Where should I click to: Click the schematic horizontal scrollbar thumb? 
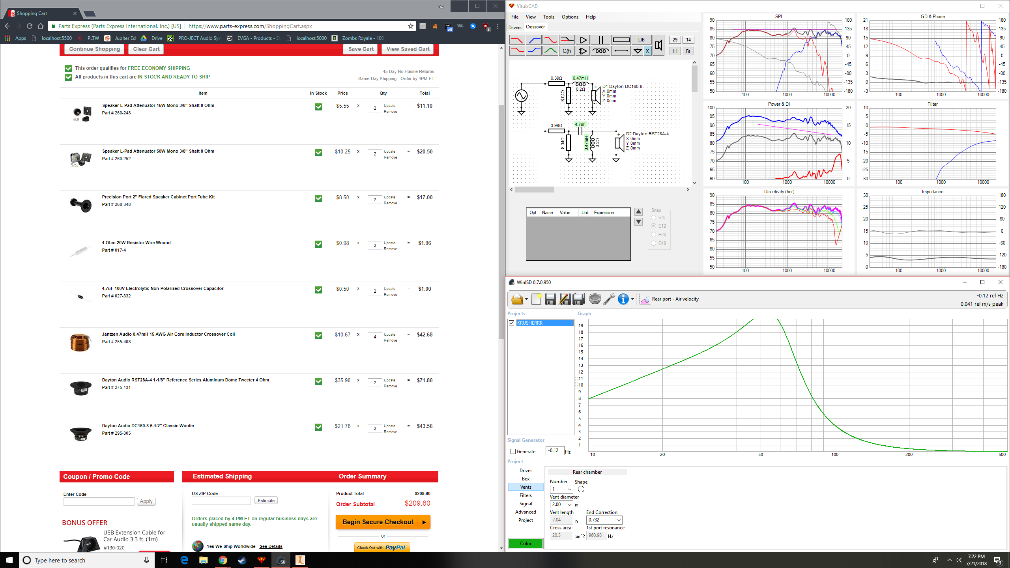pyautogui.click(x=535, y=190)
